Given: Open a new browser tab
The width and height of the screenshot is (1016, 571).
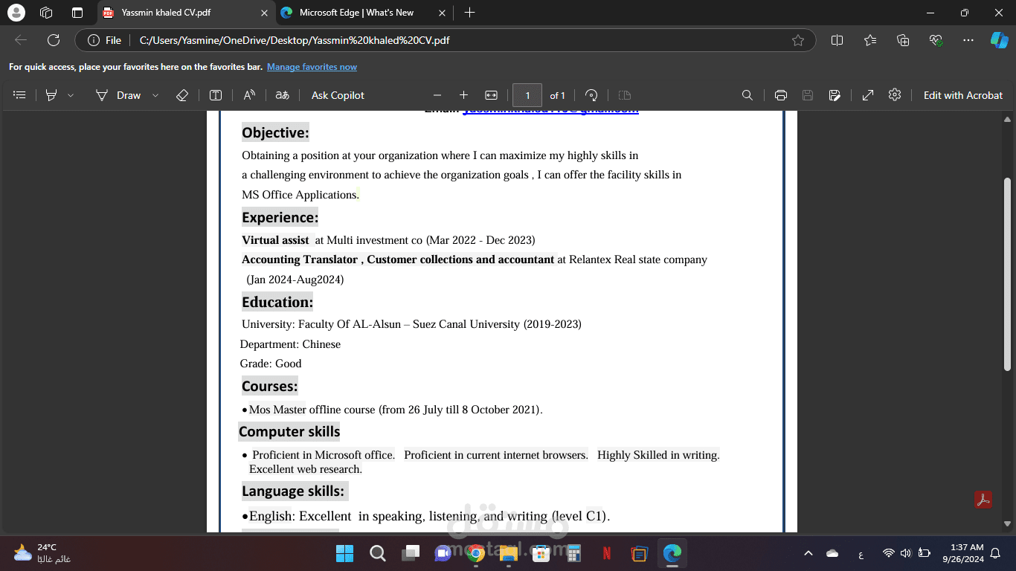Looking at the screenshot, I should [x=469, y=13].
